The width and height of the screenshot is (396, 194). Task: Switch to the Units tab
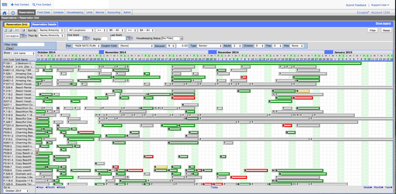90,12
